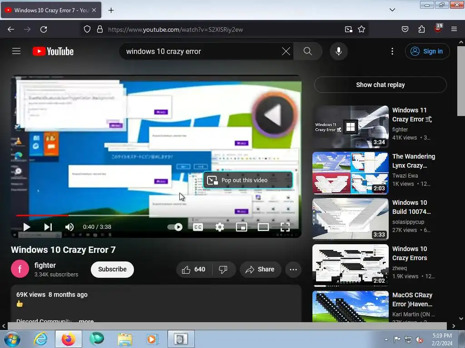Screen dimensions: 465x348
Task: Subscribe to the fighter channel
Action: point(112,269)
